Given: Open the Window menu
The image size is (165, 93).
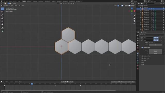Looking at the screenshot, I should pos(15,1).
